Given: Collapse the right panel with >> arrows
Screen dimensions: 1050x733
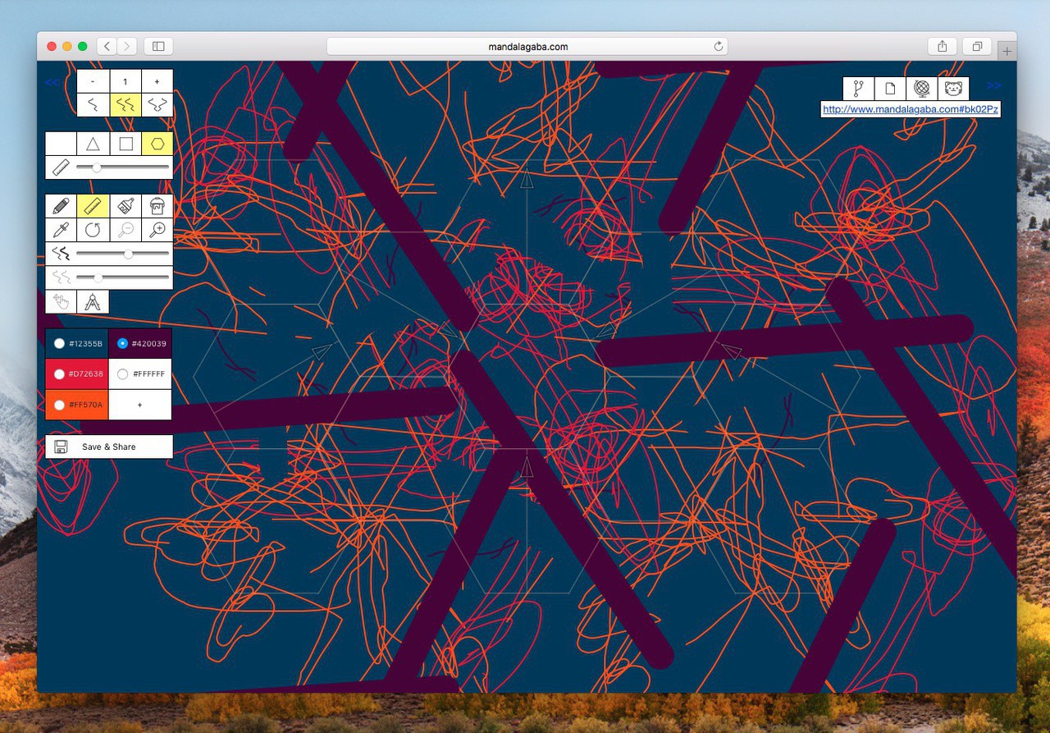Looking at the screenshot, I should coord(993,85).
